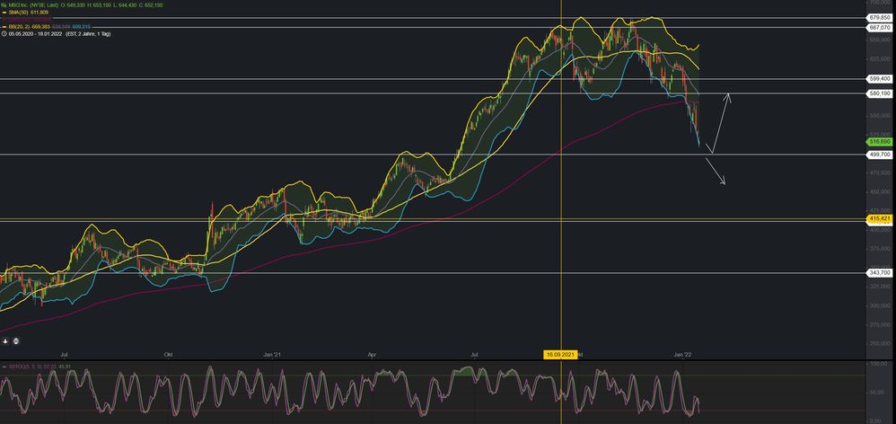
Task: Select the upward arrow drawing
Action: point(722,121)
